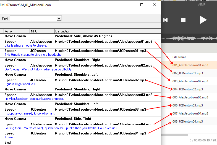Click 'This thing is starting to give me a headache.'
The width and height of the screenshot is (217, 145).
tap(33, 55)
